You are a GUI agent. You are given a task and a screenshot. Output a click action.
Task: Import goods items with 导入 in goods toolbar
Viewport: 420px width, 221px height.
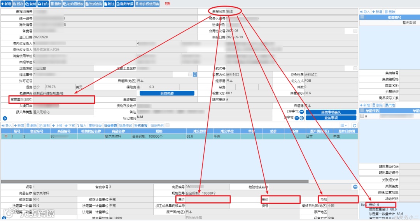pos(7,126)
